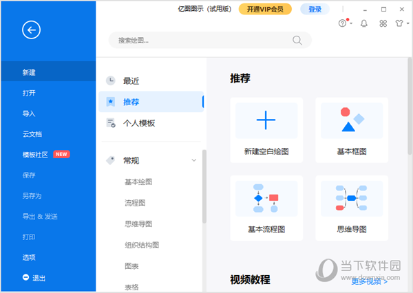The height and width of the screenshot is (293, 413).
Task: Switch to the 推荐 list
Action: coord(151,102)
